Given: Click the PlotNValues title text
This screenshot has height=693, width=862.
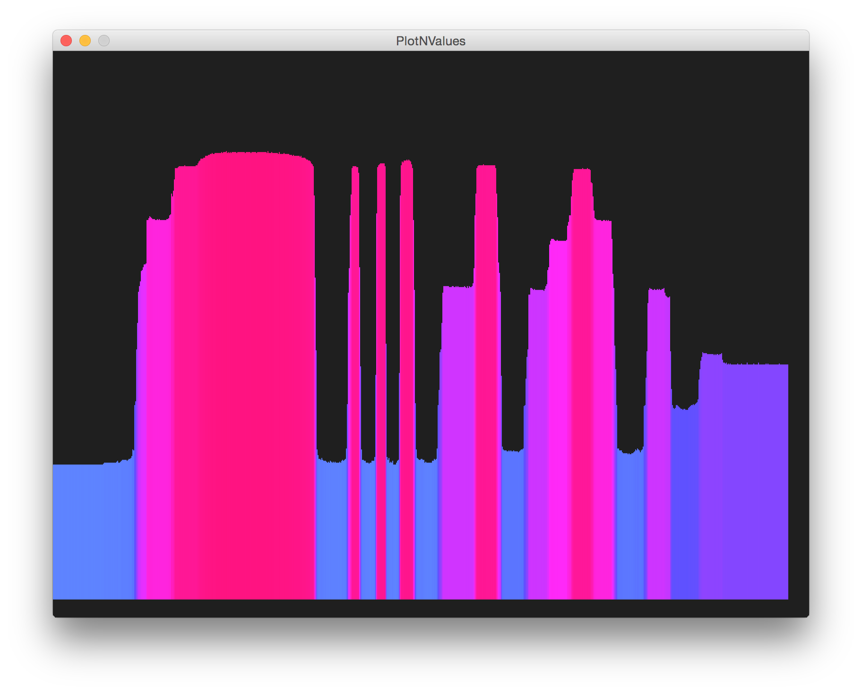Looking at the screenshot, I should pos(431,41).
